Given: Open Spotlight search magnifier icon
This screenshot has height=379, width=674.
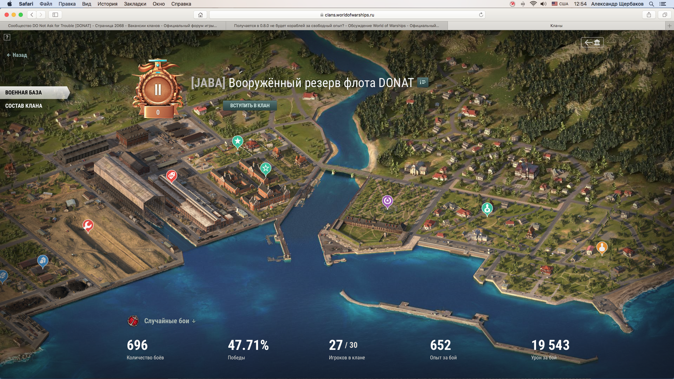Looking at the screenshot, I should (652, 4).
